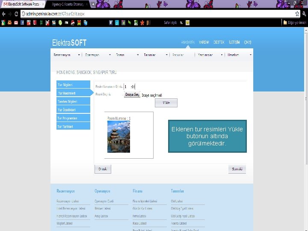Bookmark this page with the star icon
The height and width of the screenshot is (231, 308).
297,14
